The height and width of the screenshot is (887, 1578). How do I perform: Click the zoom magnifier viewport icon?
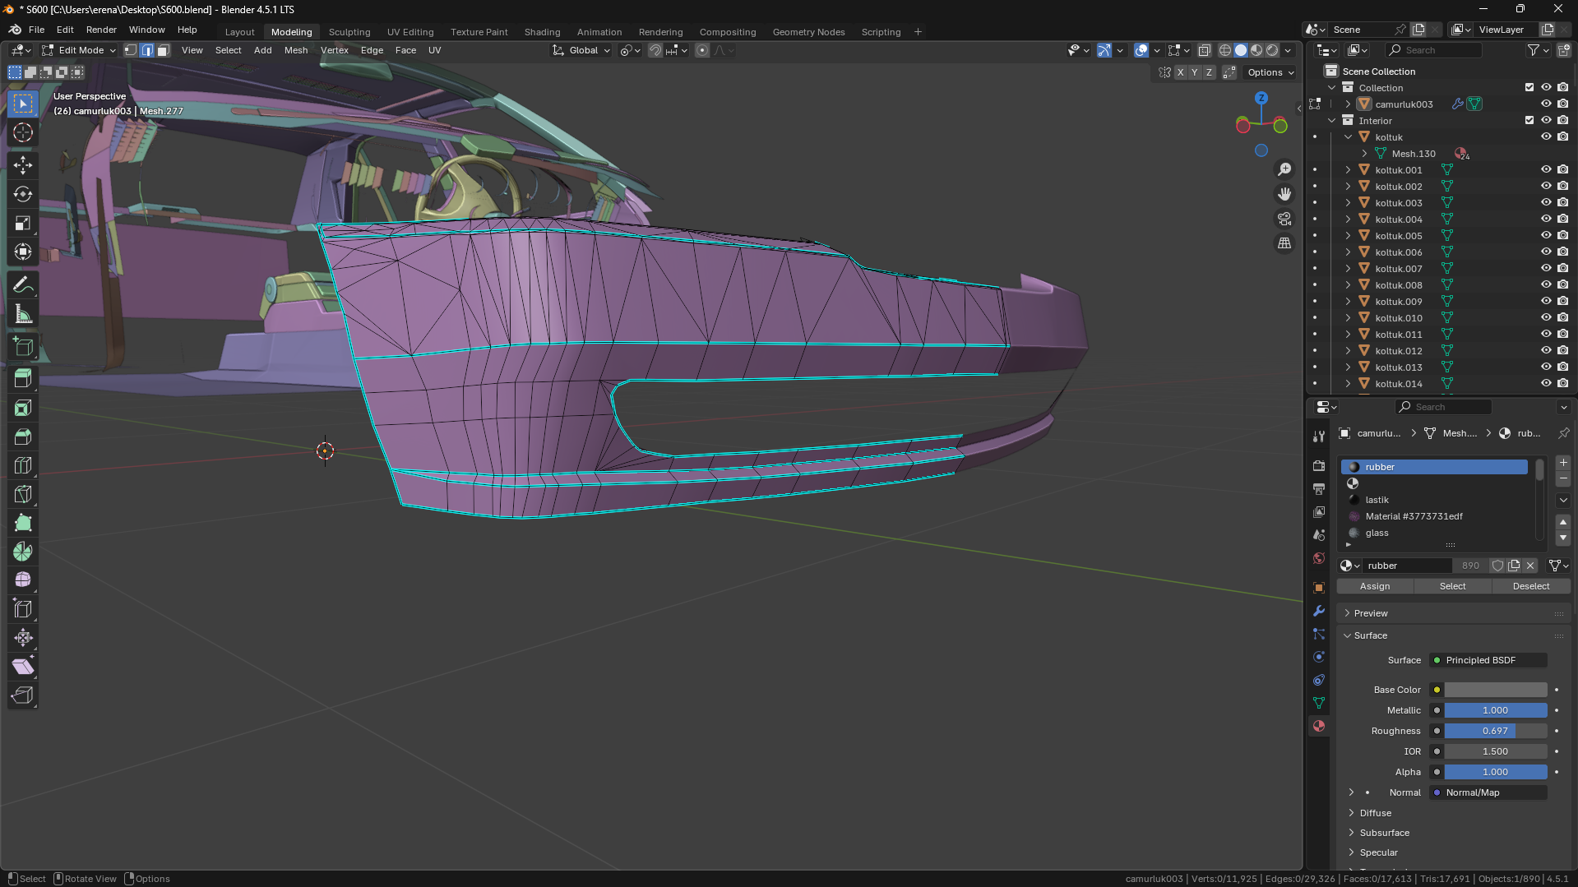(1284, 169)
